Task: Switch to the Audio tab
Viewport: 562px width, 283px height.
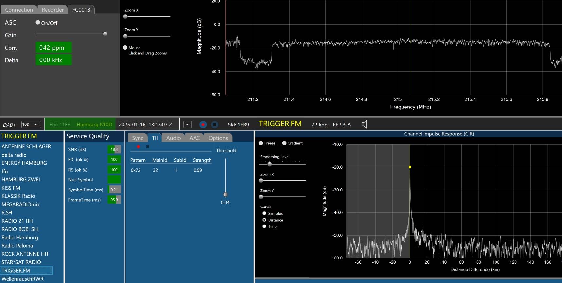Action: (x=173, y=138)
